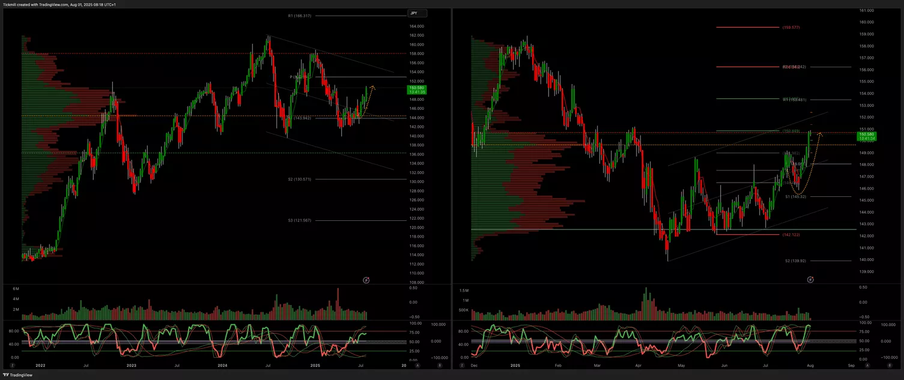904x380 pixels.
Task: Toggle the A auto-scale button on the left chart
Action: [417, 365]
